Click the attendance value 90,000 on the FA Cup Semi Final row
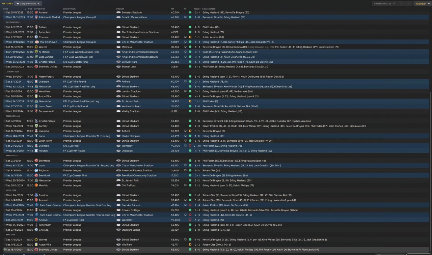This screenshot has height=255, width=432. [x=175, y=220]
